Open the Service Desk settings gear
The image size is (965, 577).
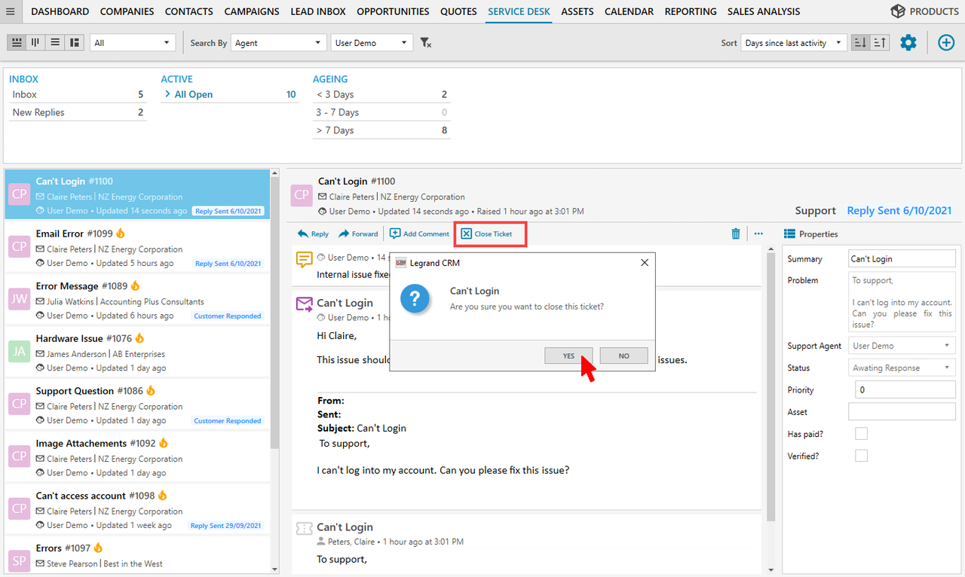coord(908,42)
